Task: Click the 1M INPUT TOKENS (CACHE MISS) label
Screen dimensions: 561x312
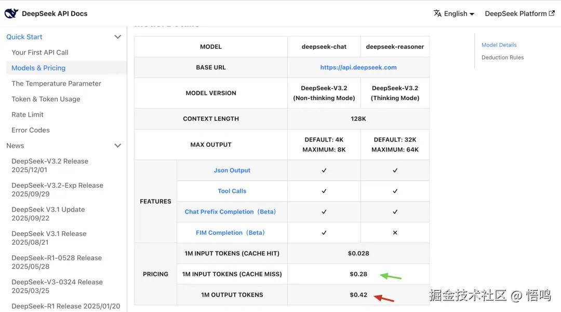Action: tap(232, 274)
